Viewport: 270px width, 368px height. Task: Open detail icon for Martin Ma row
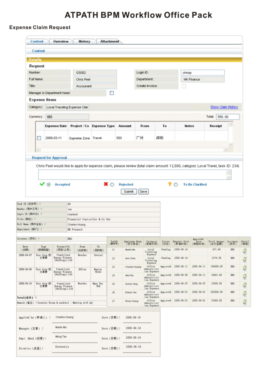click(245, 251)
